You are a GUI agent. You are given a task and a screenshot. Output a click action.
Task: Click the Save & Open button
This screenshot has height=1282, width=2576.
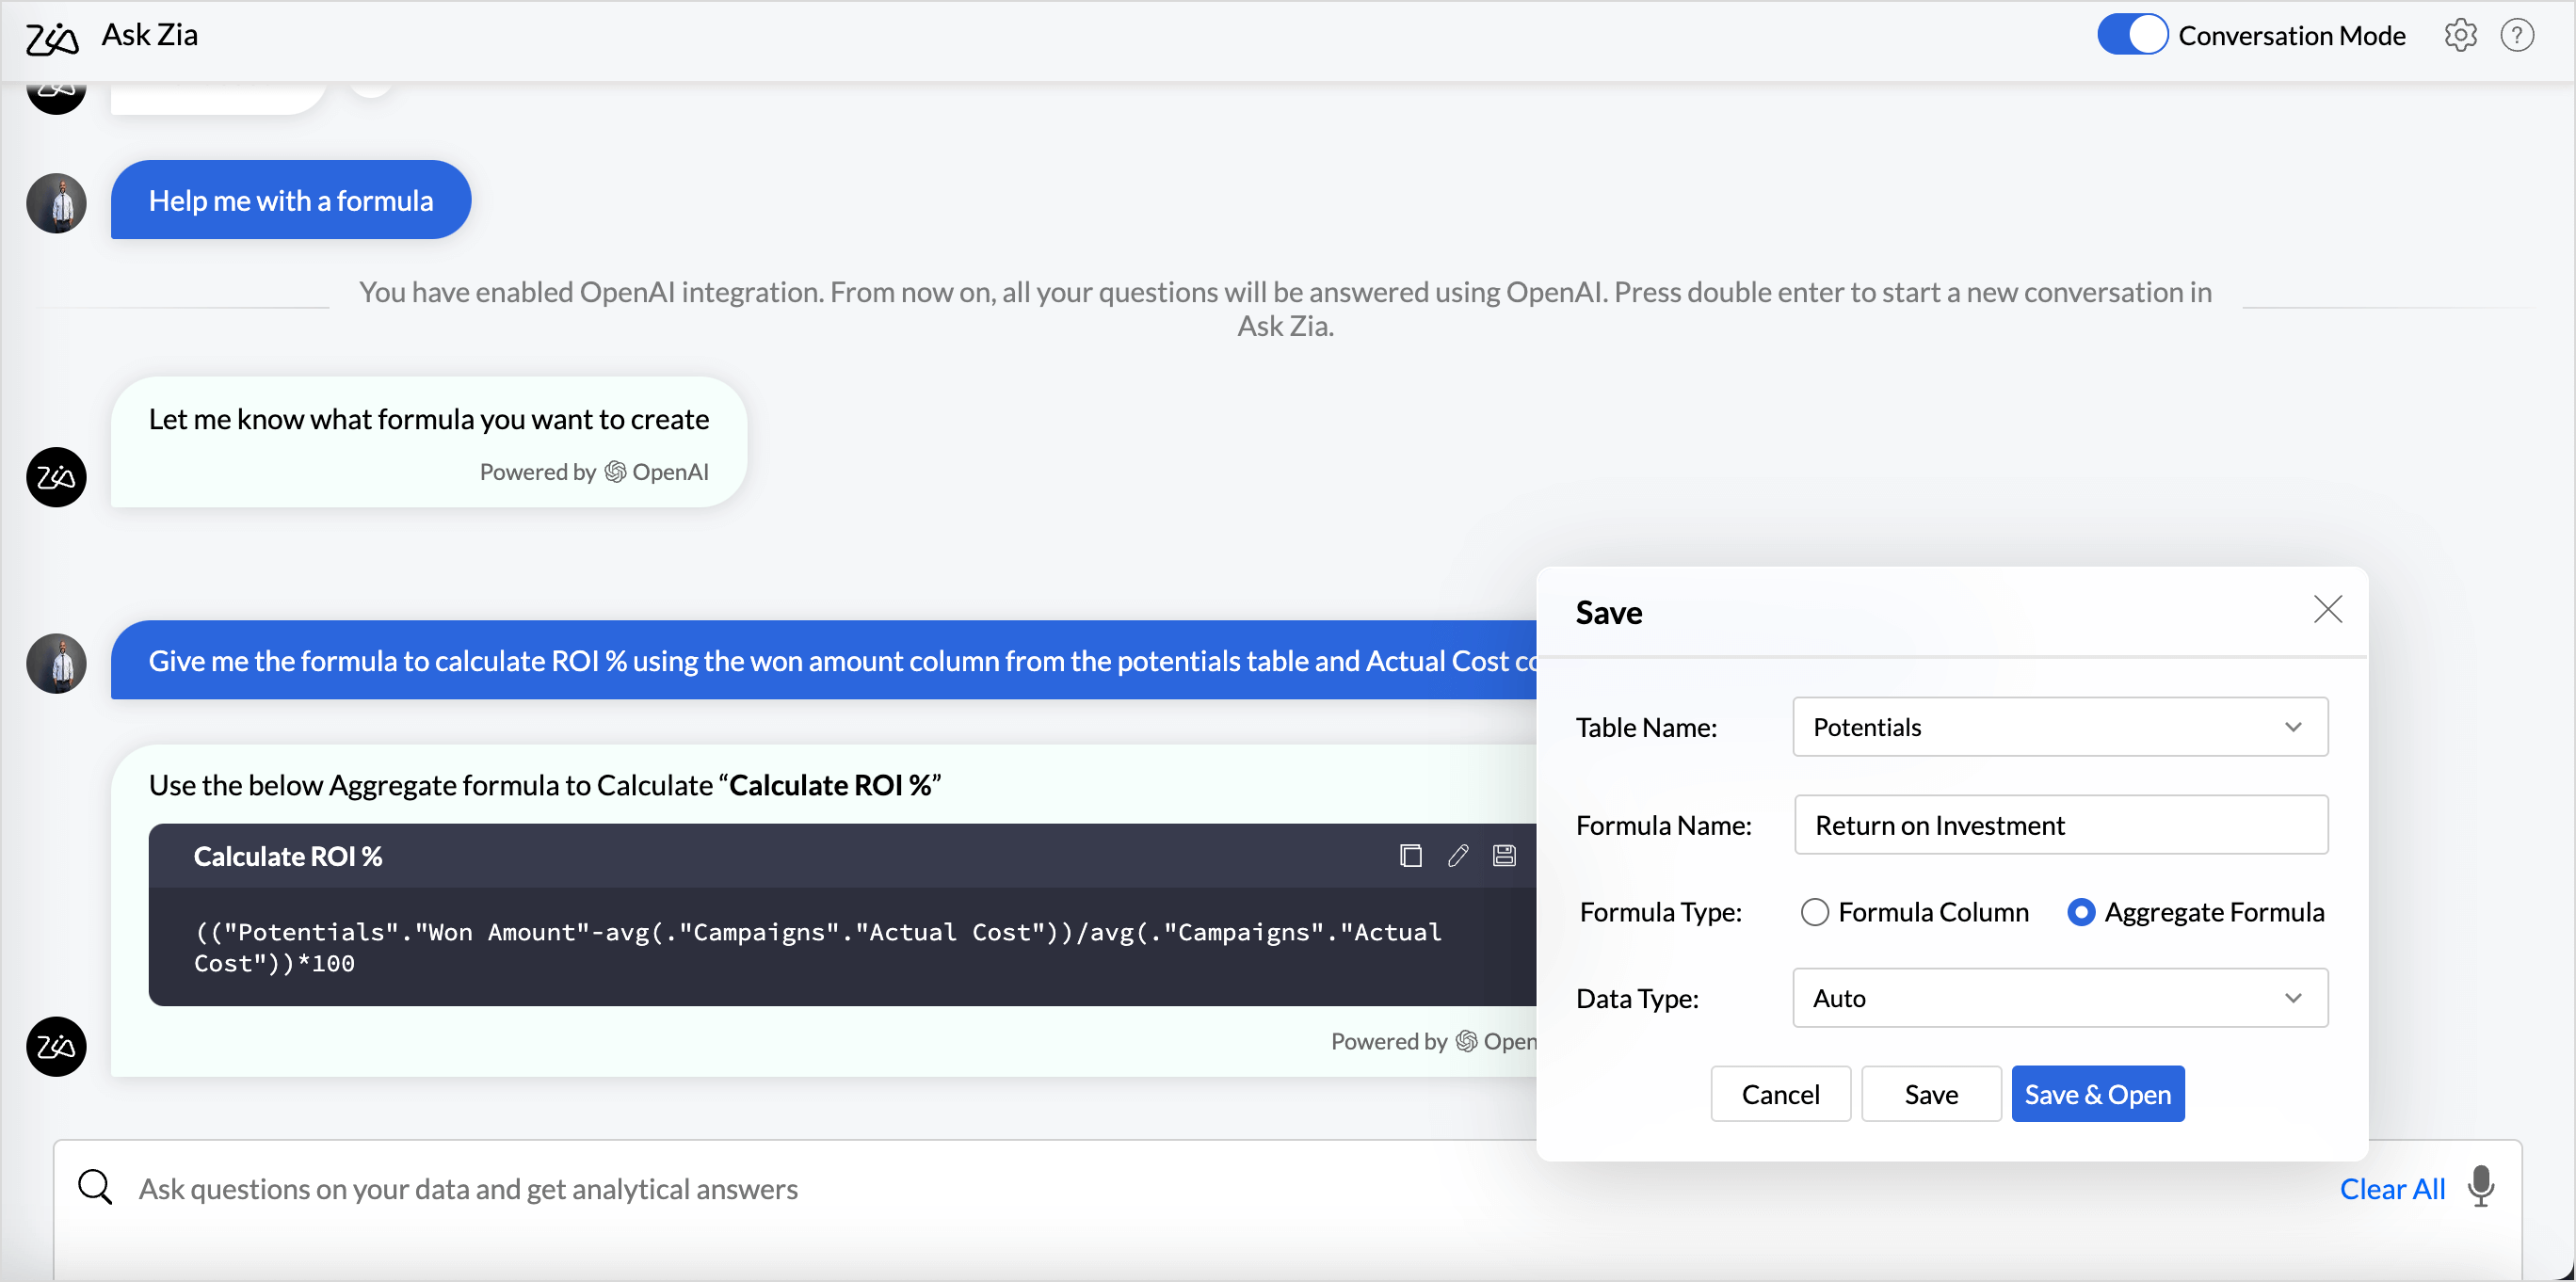(x=2097, y=1094)
